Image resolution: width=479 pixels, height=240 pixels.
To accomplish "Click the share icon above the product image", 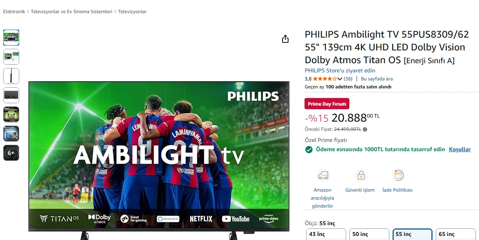I will (285, 39).
